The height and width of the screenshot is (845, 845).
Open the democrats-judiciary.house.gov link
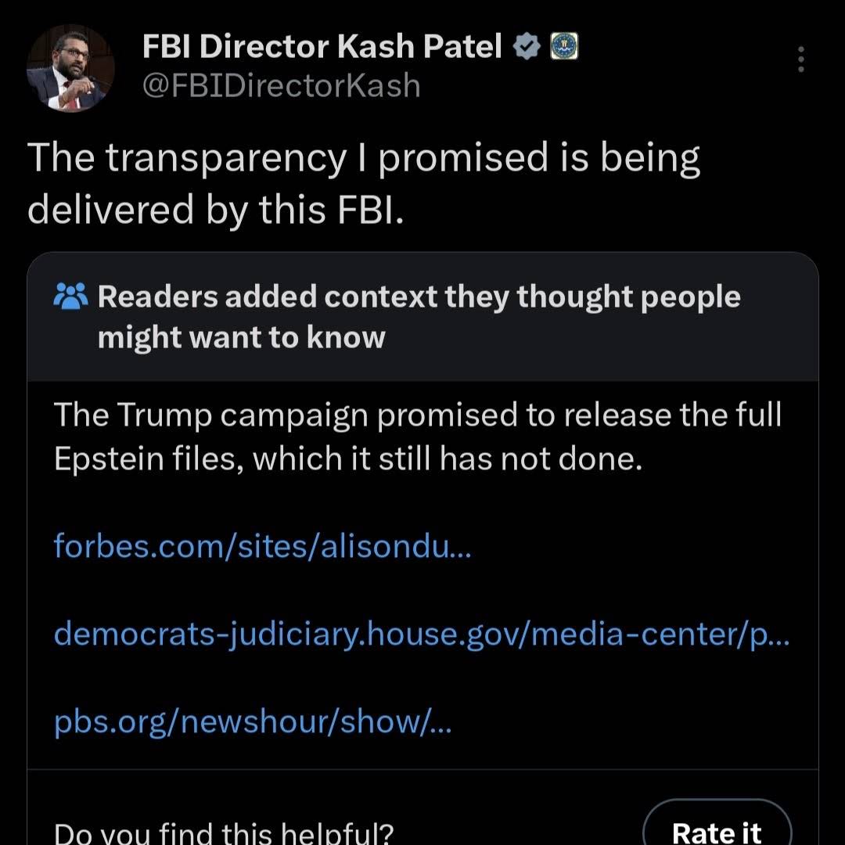tap(422, 634)
